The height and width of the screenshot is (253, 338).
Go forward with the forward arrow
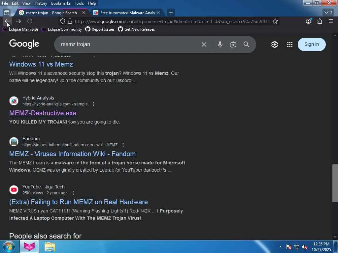(18, 21)
